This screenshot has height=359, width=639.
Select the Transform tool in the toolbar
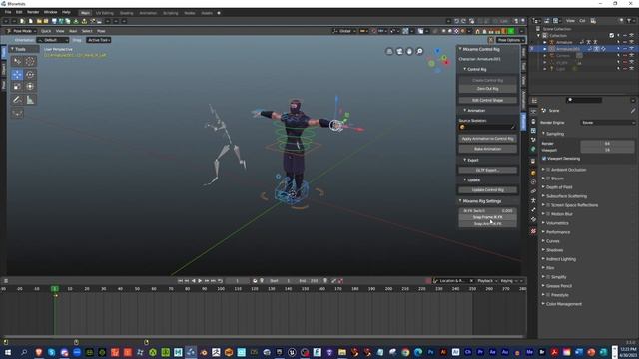(x=30, y=87)
